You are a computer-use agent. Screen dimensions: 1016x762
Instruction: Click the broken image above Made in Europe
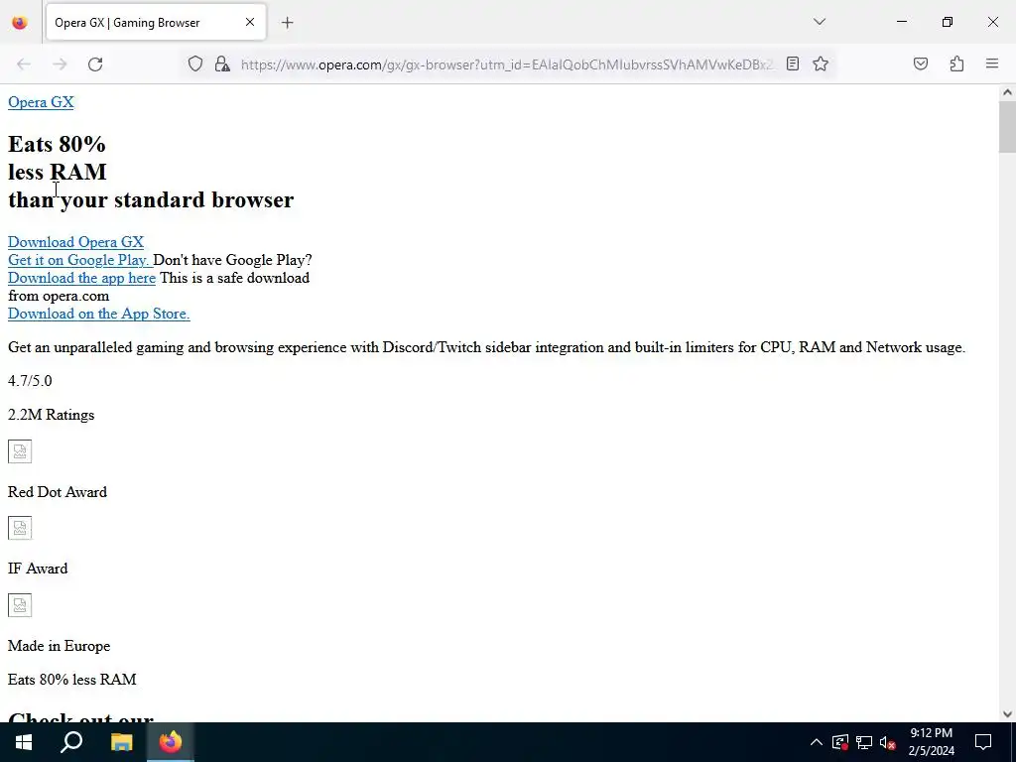[20, 605]
